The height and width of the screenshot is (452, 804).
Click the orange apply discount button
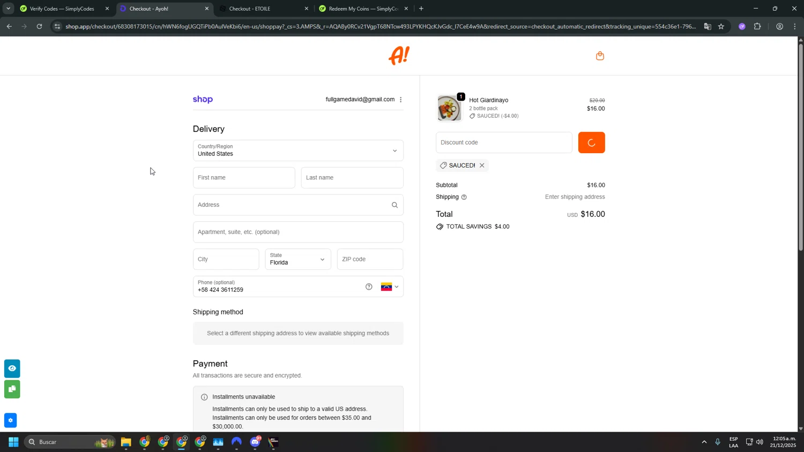point(591,142)
